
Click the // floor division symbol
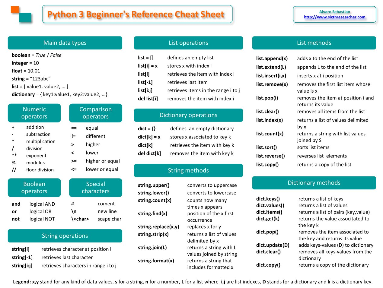point(14,170)
